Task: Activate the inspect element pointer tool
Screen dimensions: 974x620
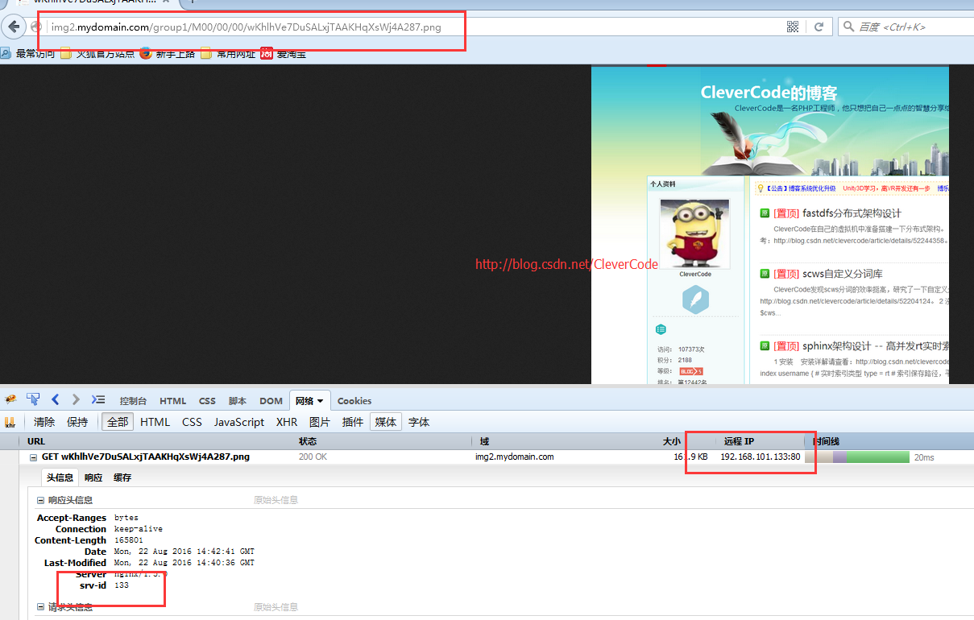Action: point(33,399)
